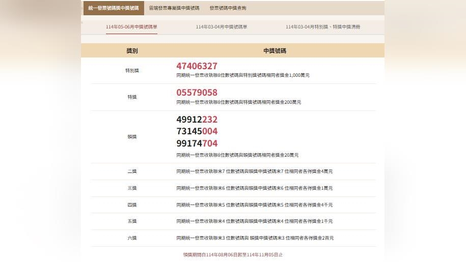Click the 中獎號碼 column header
The image size is (466, 262).
275,51
